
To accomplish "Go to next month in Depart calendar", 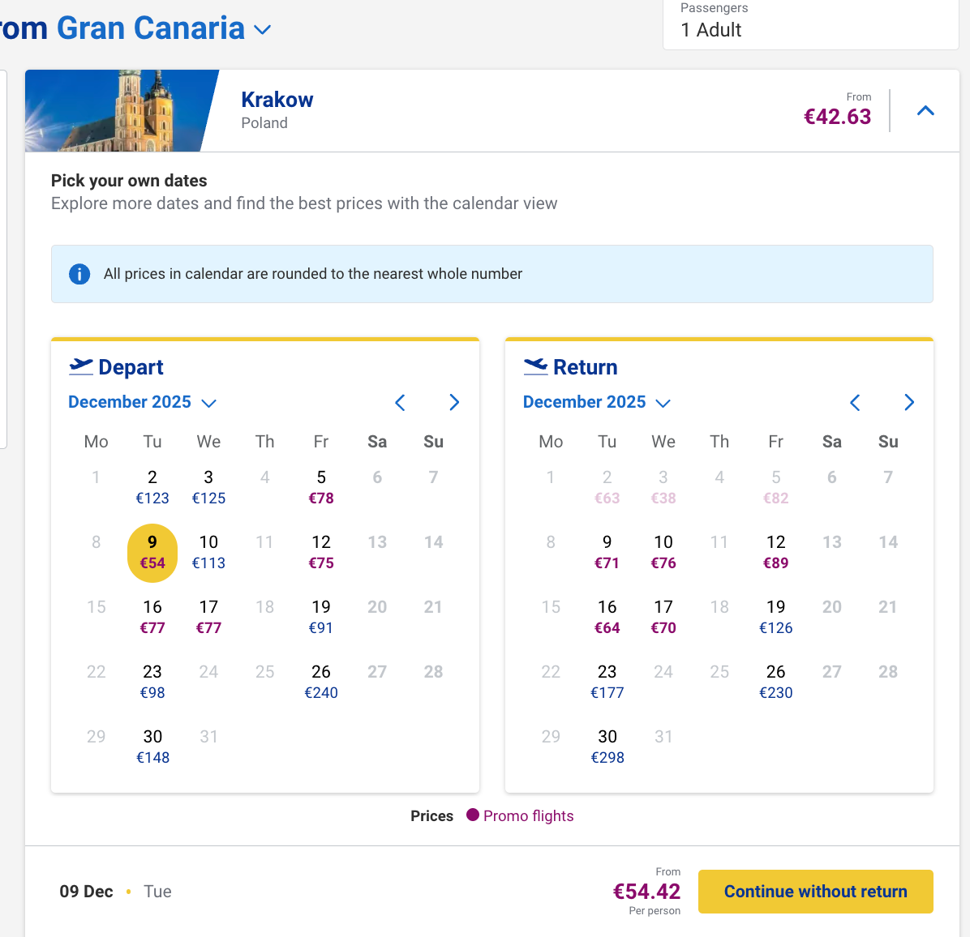I will point(454,403).
